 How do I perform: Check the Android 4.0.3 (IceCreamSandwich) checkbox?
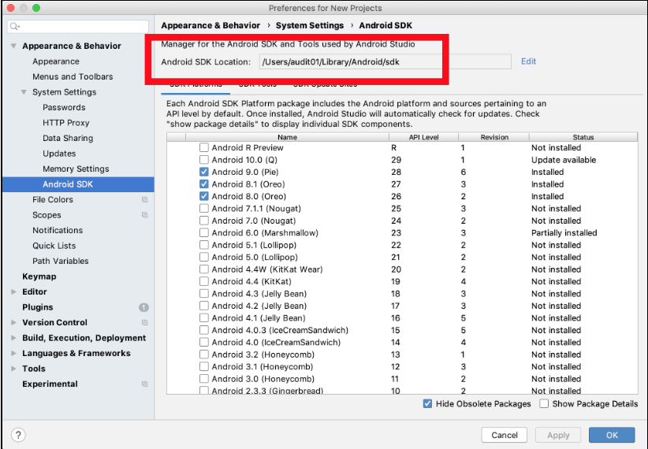pyautogui.click(x=203, y=330)
